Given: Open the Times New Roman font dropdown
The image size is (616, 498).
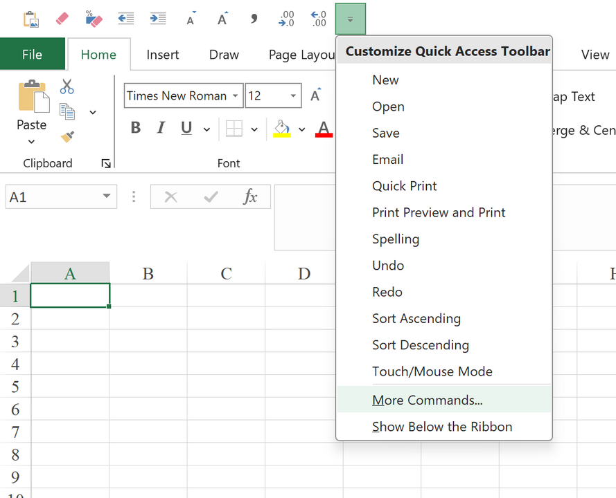Looking at the screenshot, I should 236,96.
